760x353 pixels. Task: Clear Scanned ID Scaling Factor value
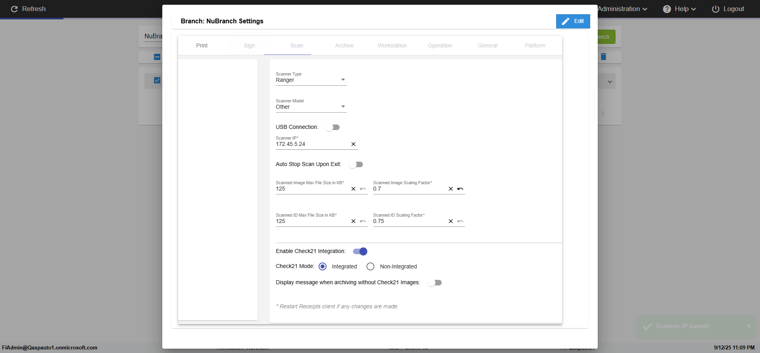[451, 221]
